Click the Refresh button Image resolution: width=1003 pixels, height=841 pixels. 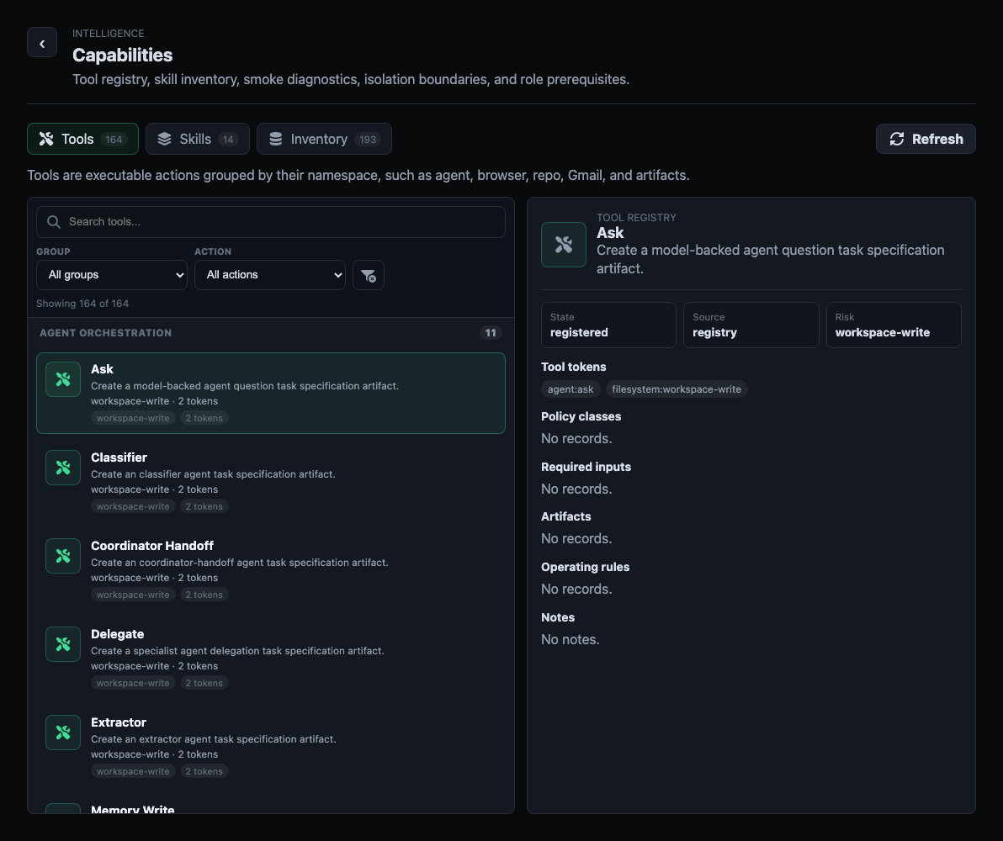[926, 139]
